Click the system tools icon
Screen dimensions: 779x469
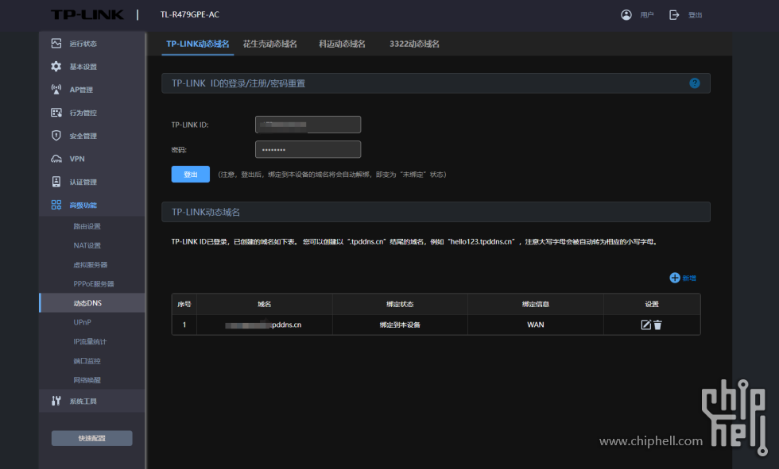pyautogui.click(x=56, y=401)
